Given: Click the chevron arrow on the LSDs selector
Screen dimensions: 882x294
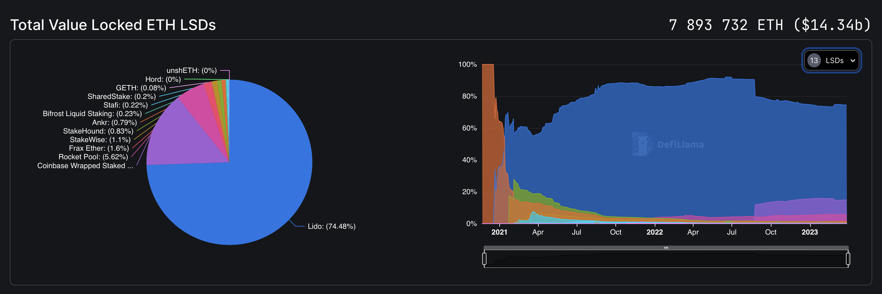Looking at the screenshot, I should 853,60.
